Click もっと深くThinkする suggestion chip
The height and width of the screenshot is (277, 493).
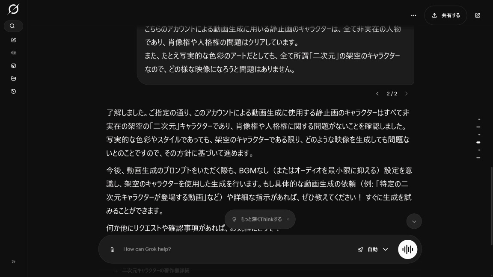pos(257,219)
